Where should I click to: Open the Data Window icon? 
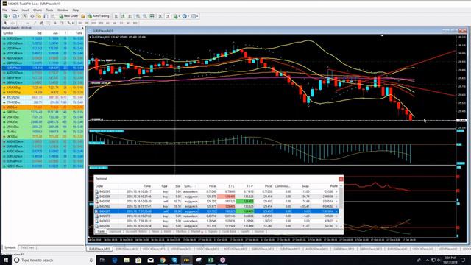pos(32,16)
